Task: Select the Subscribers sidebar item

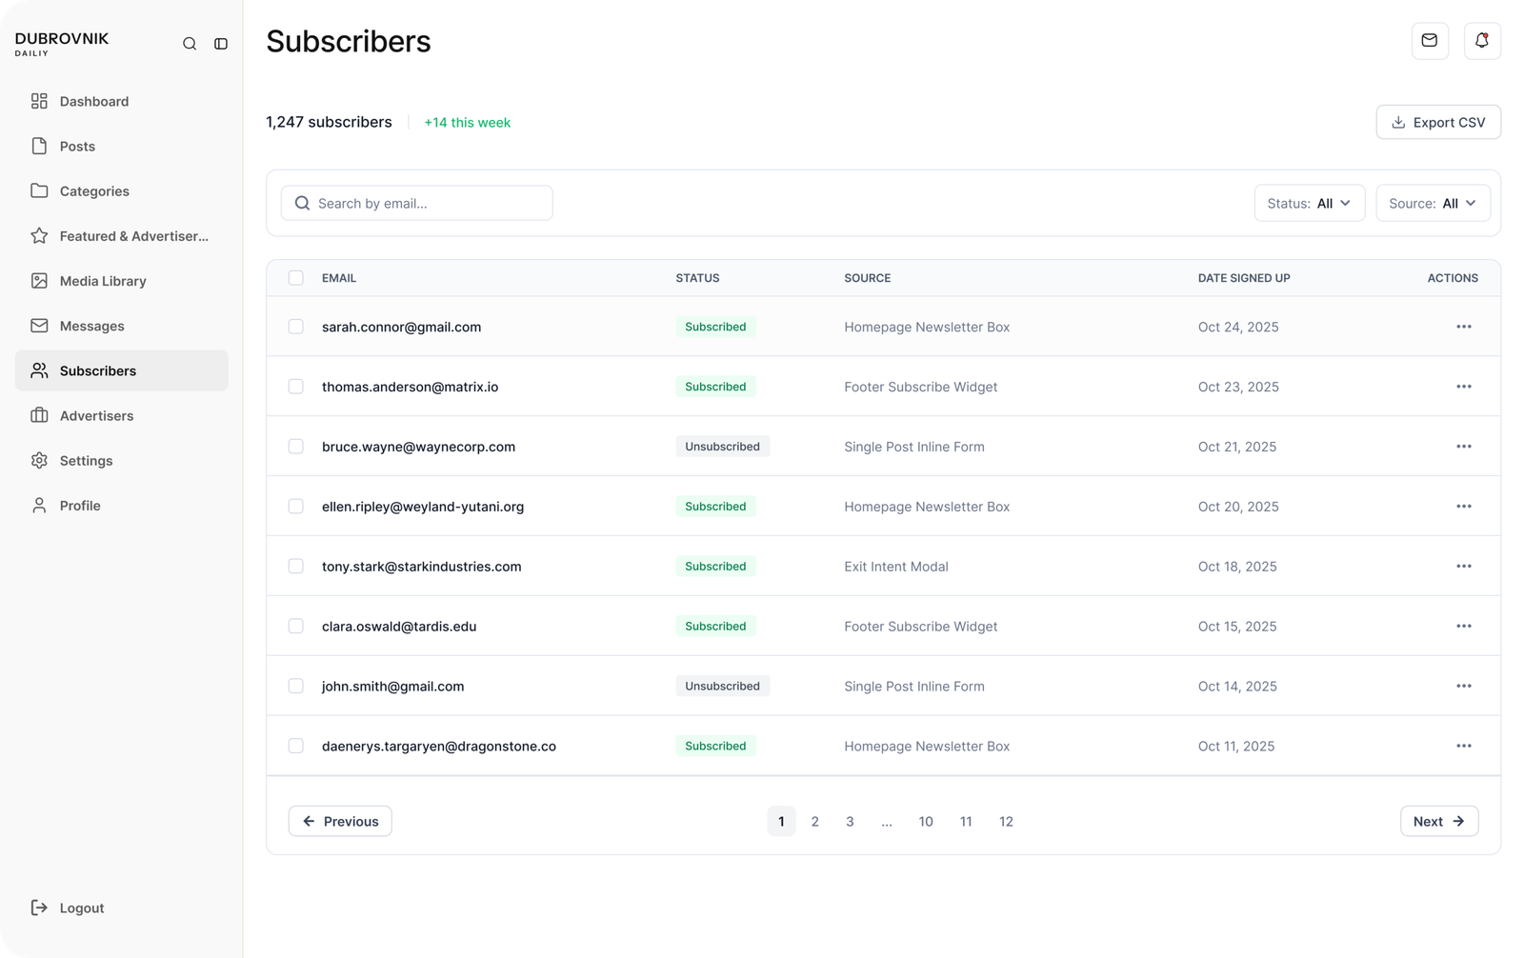Action: tap(122, 370)
